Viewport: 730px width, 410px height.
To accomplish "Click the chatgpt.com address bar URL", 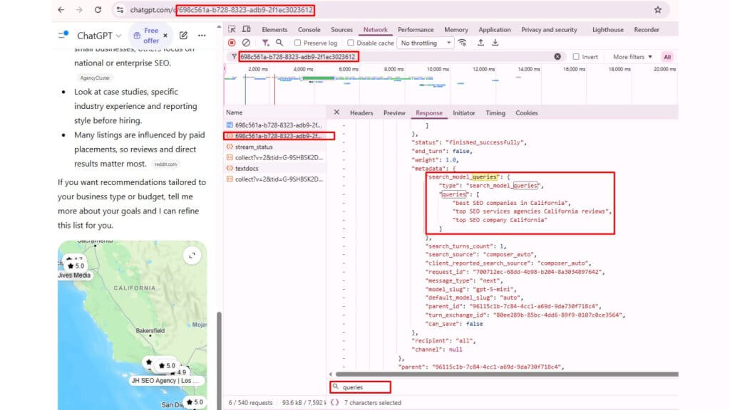I will (x=222, y=10).
